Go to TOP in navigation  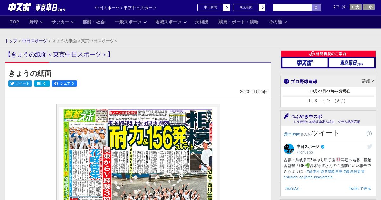click(x=15, y=22)
